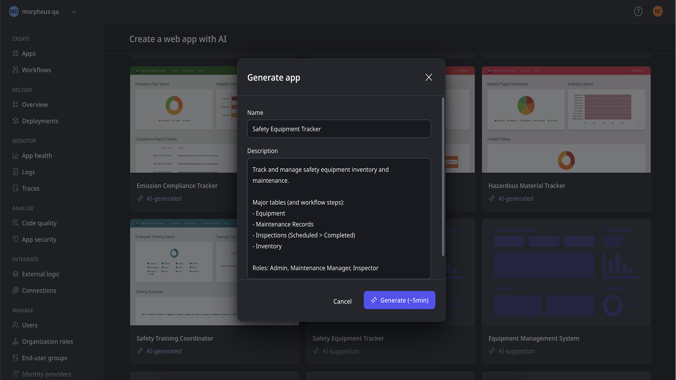Viewport: 676px width, 380px height.
Task: Click the Description text area
Action: pyautogui.click(x=339, y=218)
